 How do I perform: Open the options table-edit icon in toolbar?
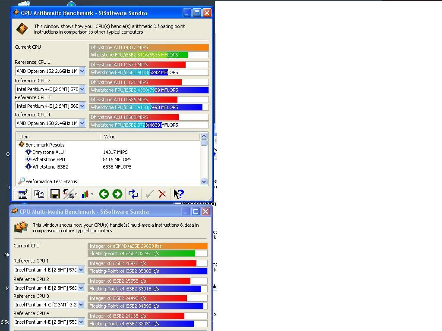click(23, 194)
